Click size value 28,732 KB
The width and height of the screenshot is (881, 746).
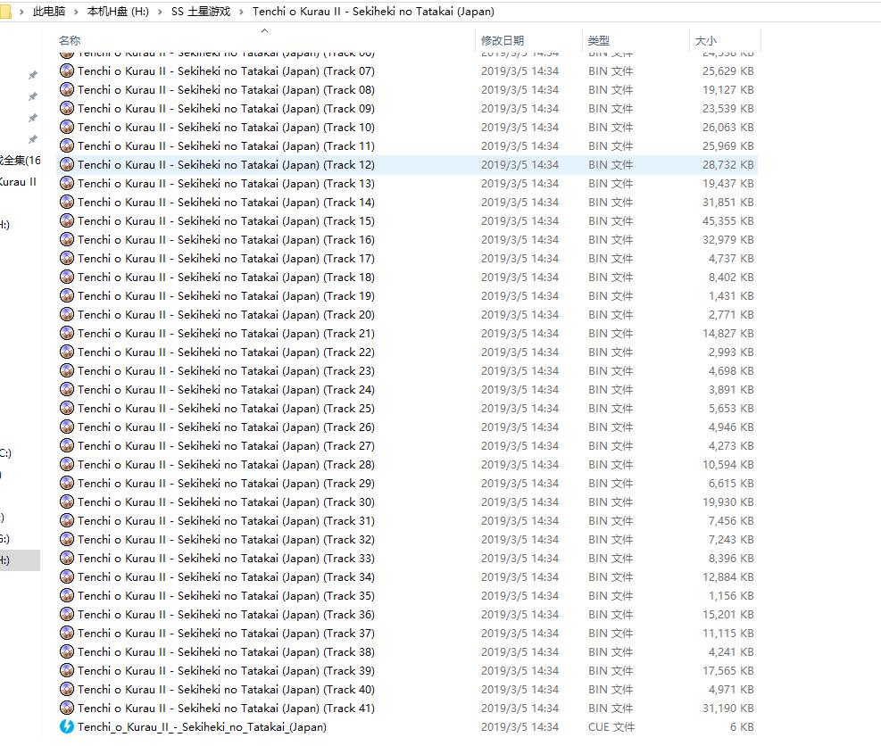coord(727,164)
